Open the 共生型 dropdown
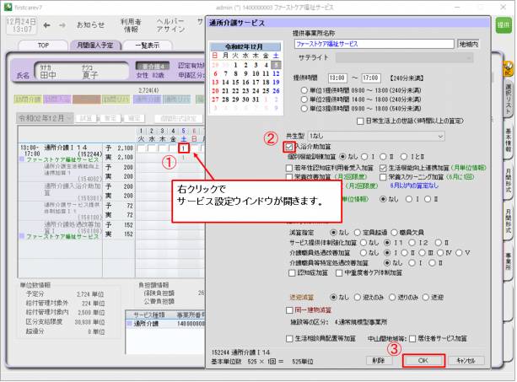This screenshot has height=382, width=517. 375,135
